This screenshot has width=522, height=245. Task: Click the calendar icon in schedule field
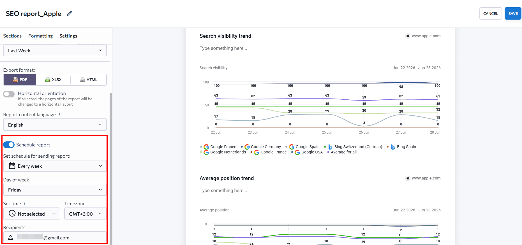(12, 166)
